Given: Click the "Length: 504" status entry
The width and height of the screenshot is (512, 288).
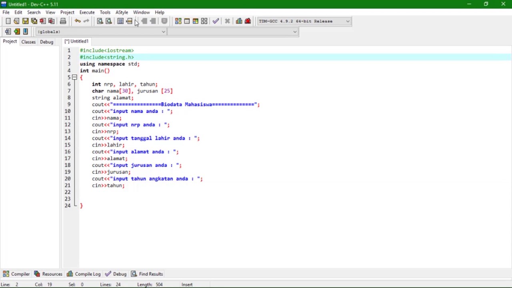Looking at the screenshot, I should [150, 284].
